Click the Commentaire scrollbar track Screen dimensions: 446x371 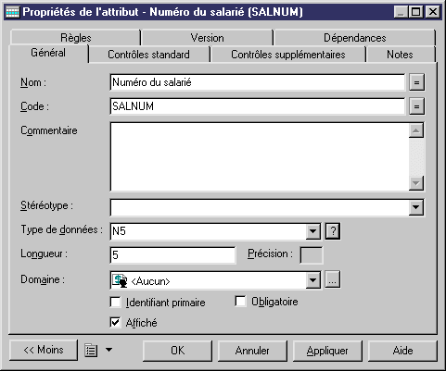tap(416, 156)
